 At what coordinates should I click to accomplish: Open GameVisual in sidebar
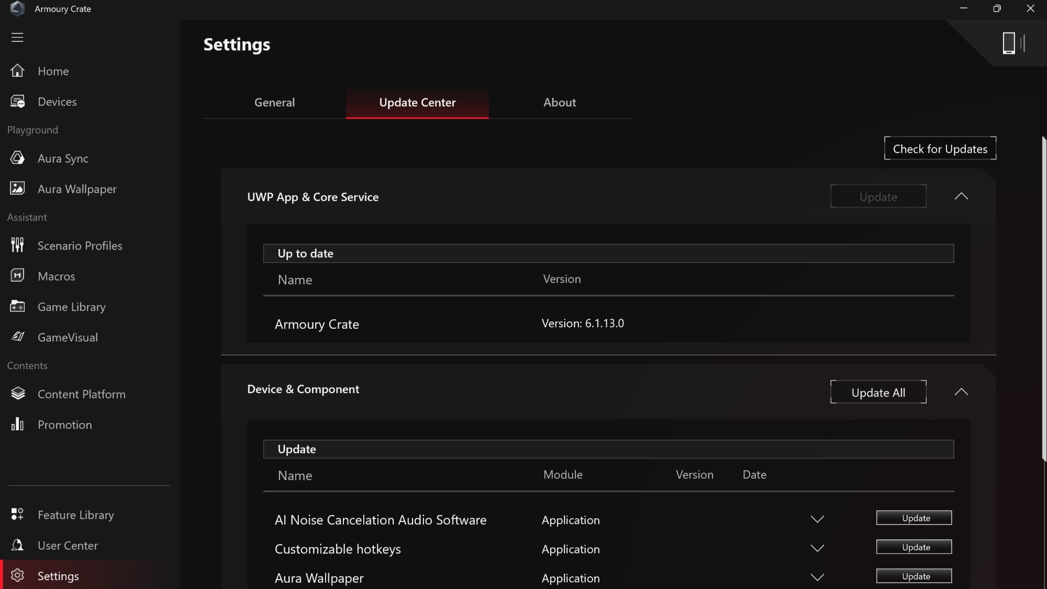coord(68,337)
